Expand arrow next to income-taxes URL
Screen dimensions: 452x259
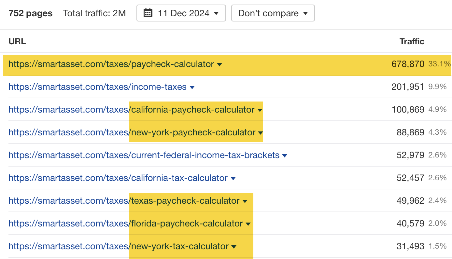[192, 87]
